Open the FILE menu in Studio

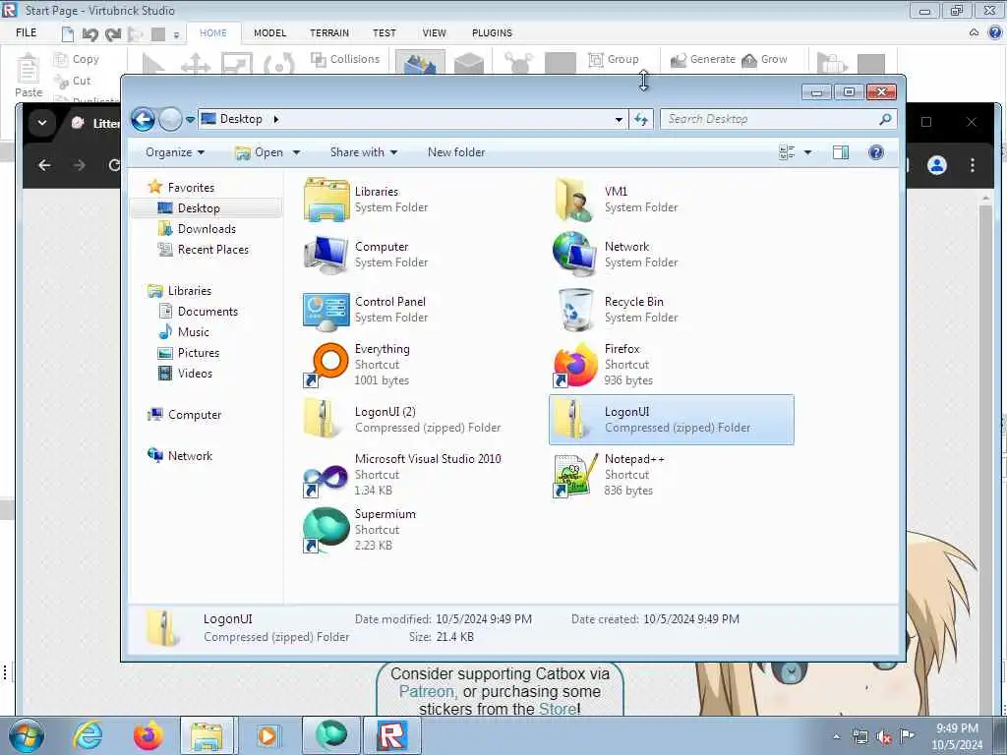[27, 32]
